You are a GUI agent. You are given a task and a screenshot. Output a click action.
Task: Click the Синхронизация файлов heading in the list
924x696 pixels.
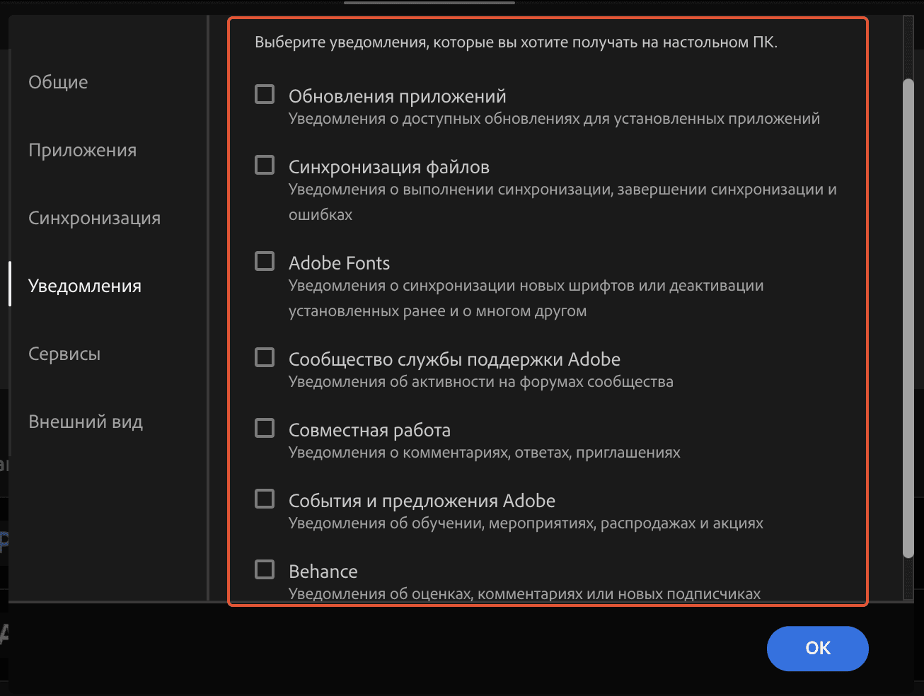388,167
